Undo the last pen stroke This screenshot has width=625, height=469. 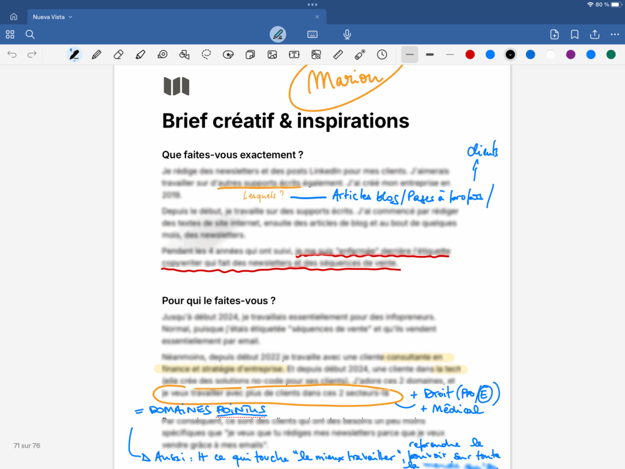coord(12,54)
